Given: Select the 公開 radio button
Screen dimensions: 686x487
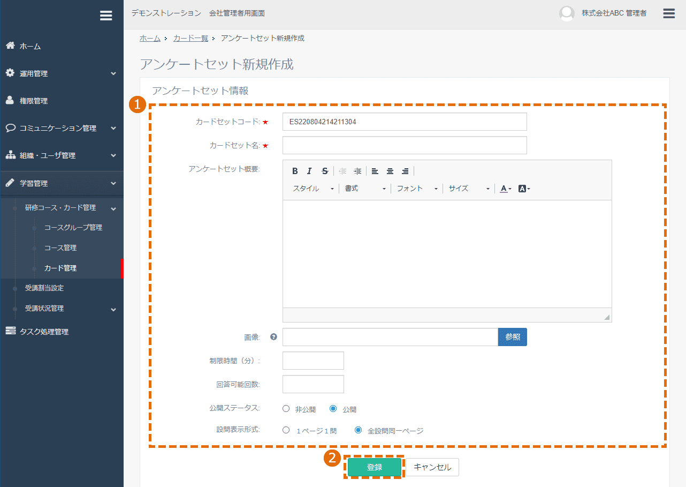Looking at the screenshot, I should [x=333, y=408].
